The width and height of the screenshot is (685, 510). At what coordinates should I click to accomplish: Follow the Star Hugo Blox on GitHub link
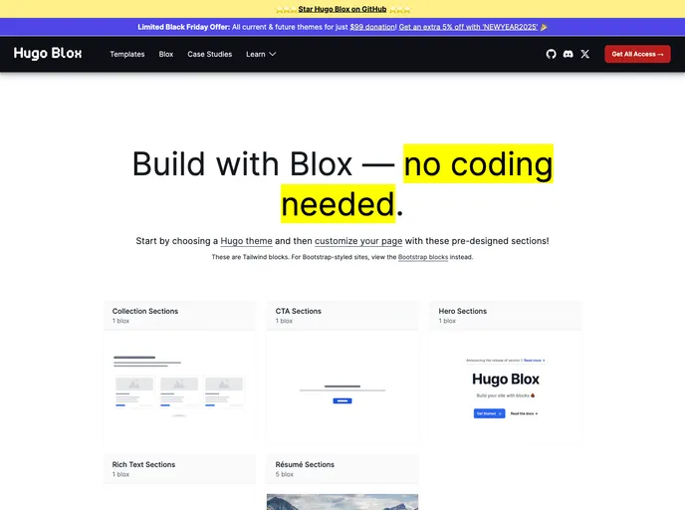coord(342,9)
